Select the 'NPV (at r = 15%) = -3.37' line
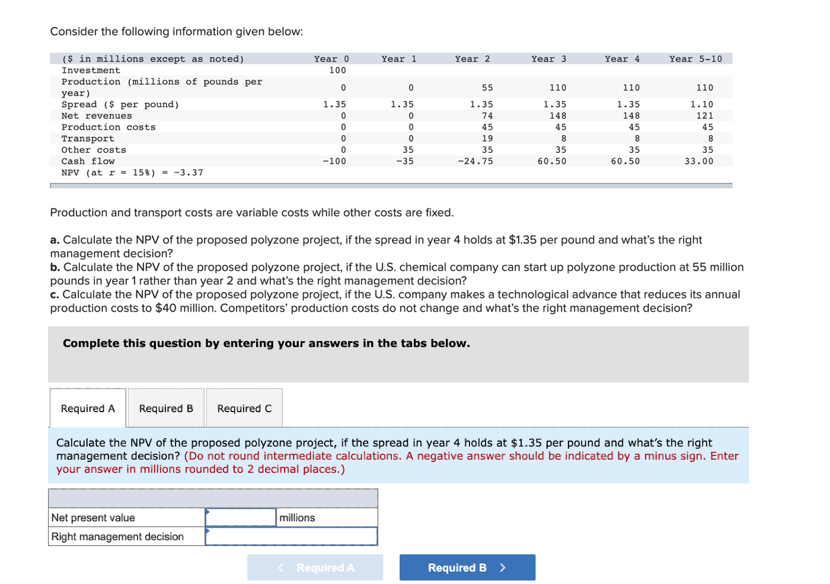Screen dimensions: 830x584 132,172
